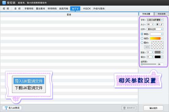Switch to the 特效参数 panel tab
This screenshot has width=169, height=112.
coord(162,14)
